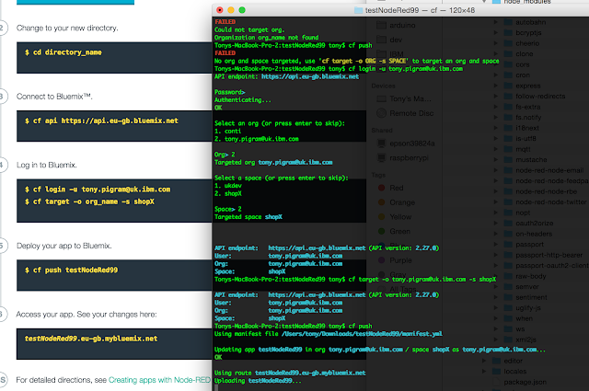Click the Yellow tag dot in sidebar
This screenshot has height=391, width=589.
click(381, 217)
